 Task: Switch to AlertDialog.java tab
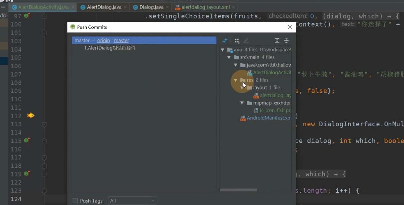coord(104,7)
